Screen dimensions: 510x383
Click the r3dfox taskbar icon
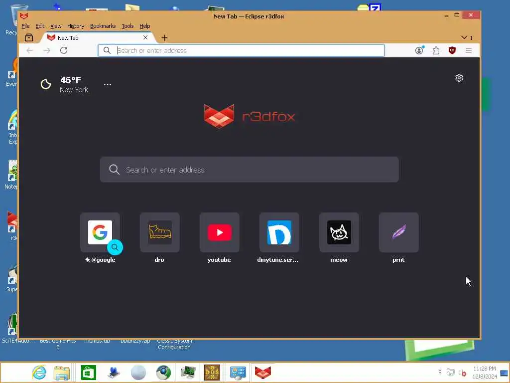point(263,372)
